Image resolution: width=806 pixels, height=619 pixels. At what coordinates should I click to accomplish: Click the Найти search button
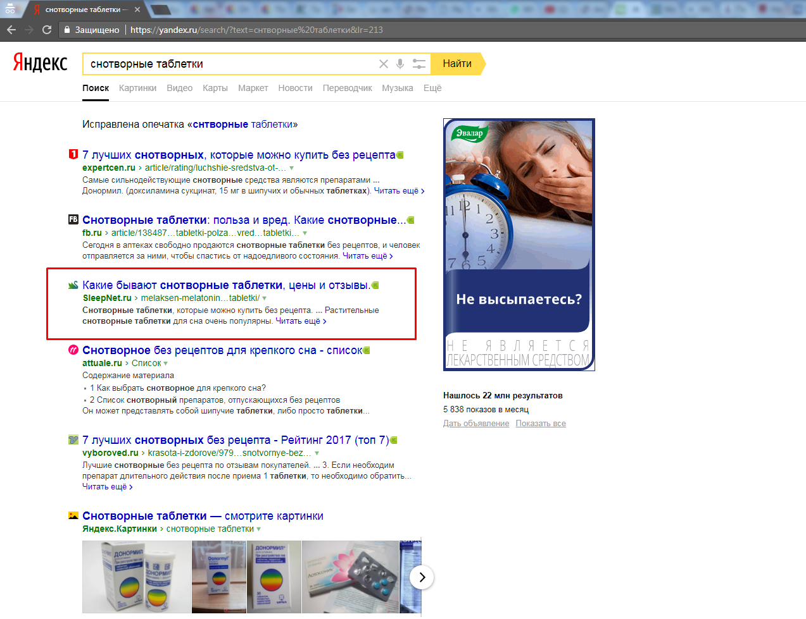pyautogui.click(x=457, y=64)
